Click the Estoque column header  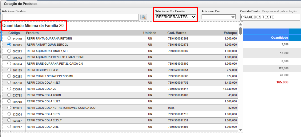tap(230, 33)
